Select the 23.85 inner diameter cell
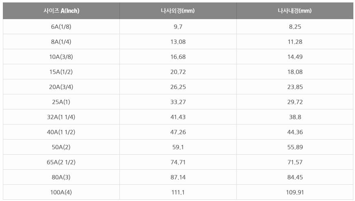Viewport: 355px width, 201px height. tap(295, 87)
